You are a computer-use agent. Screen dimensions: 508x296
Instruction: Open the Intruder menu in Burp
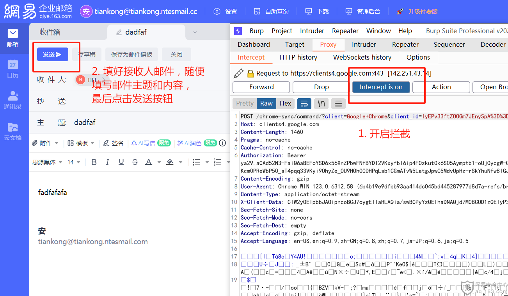pos(312,31)
